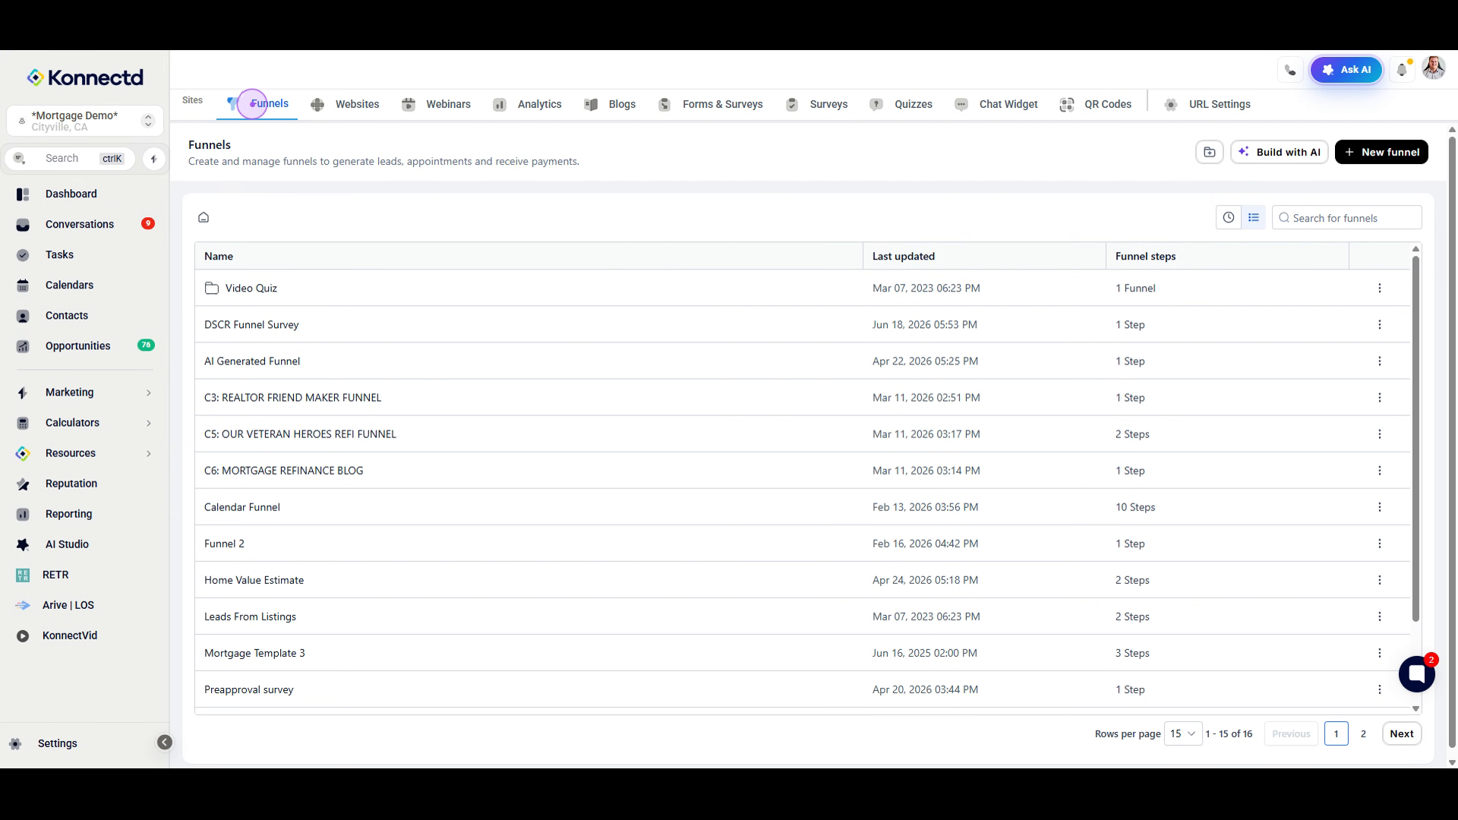Open the Video Quiz folder
Screen dimensions: 1458x820
tap(251, 289)
